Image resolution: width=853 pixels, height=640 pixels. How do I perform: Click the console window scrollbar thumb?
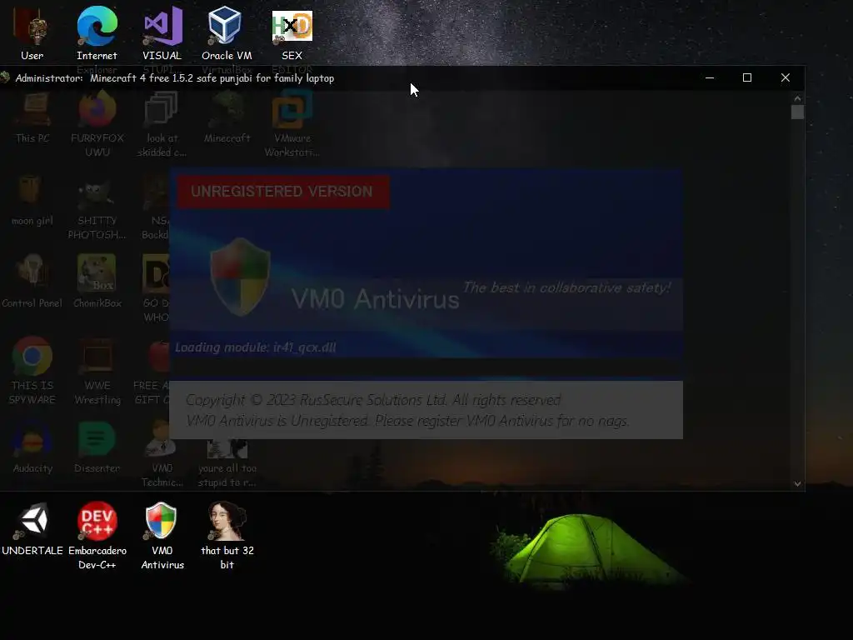tap(797, 112)
